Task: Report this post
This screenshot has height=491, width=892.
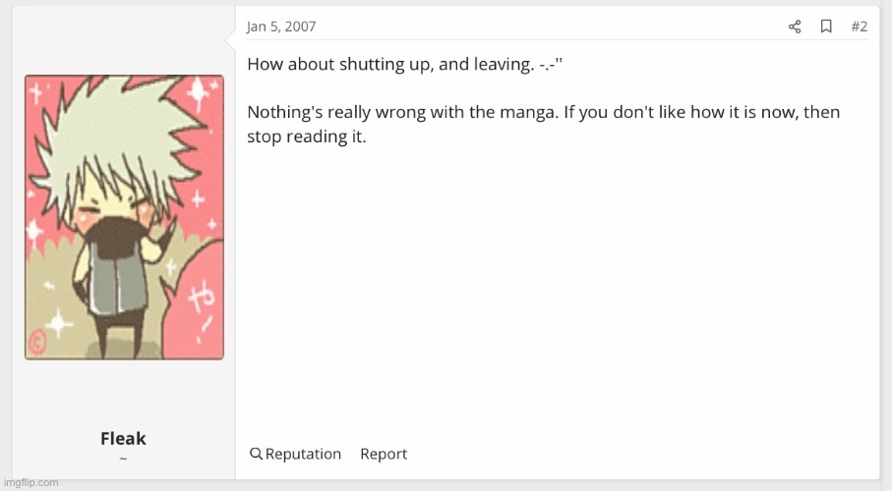Action: pos(384,454)
